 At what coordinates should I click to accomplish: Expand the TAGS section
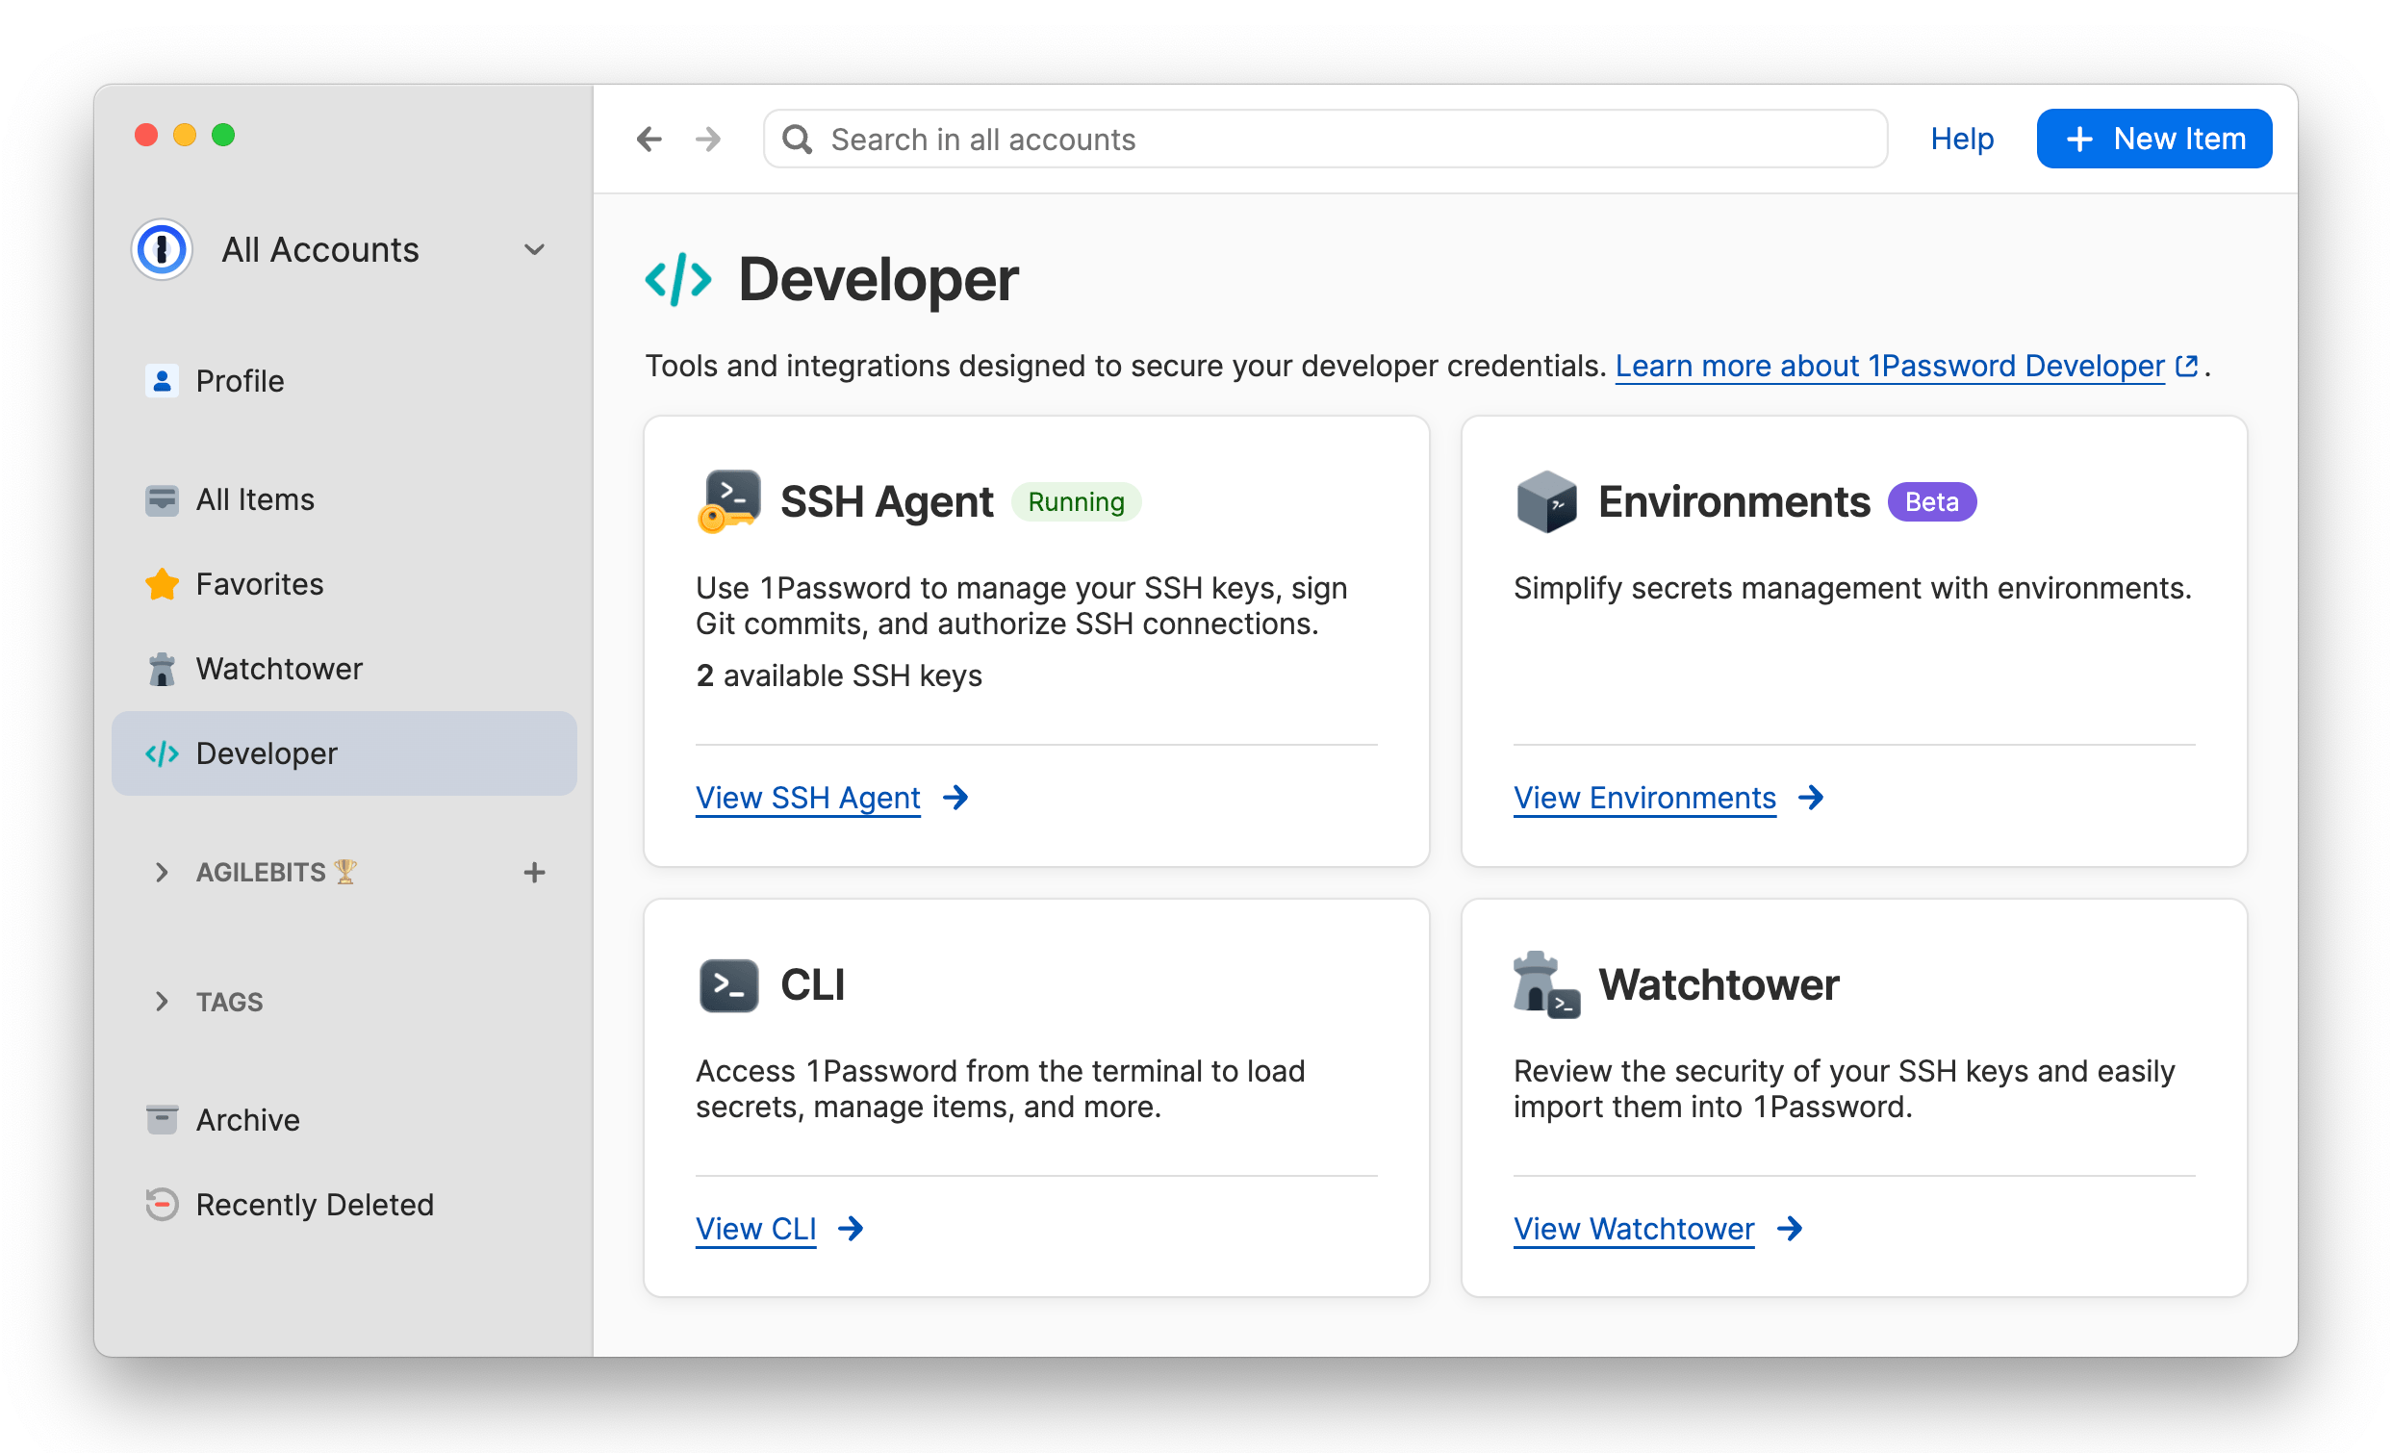pos(162,1001)
